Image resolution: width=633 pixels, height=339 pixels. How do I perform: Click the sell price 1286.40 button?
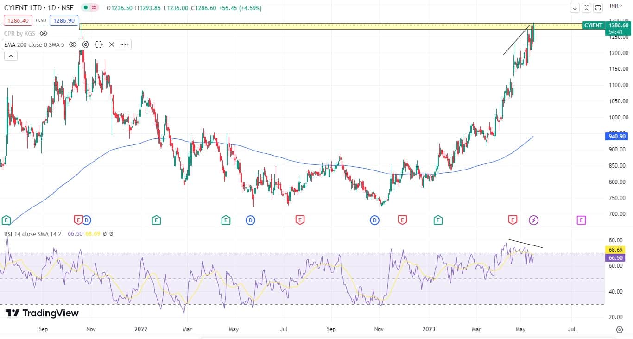(18, 20)
